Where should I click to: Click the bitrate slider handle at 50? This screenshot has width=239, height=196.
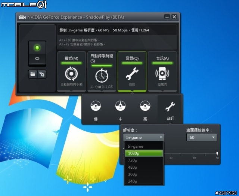click(x=217, y=153)
